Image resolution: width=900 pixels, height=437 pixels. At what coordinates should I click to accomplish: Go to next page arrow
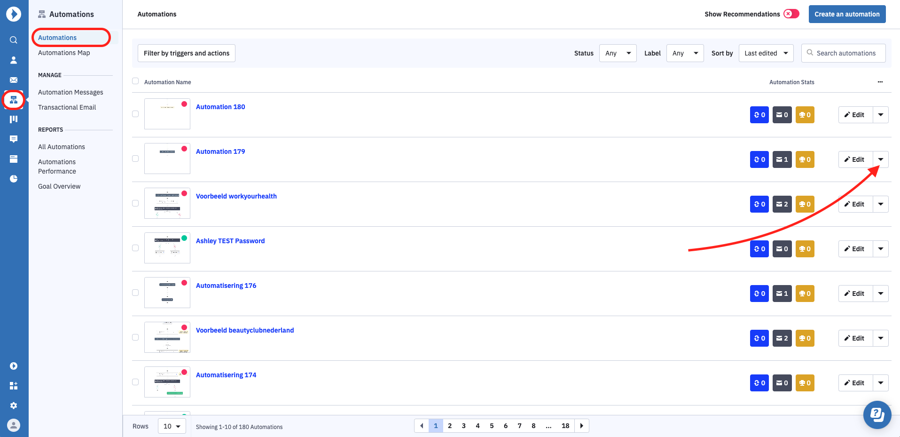[582, 426]
